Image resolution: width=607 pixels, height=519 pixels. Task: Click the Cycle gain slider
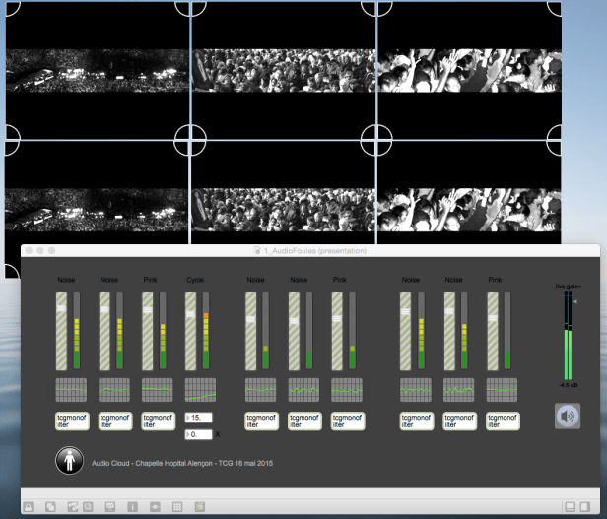191,330
